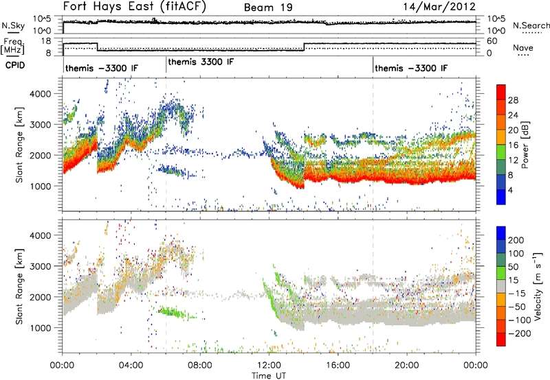Click the '4' value on the Power scale
550x380 pixels.
click(x=510, y=191)
